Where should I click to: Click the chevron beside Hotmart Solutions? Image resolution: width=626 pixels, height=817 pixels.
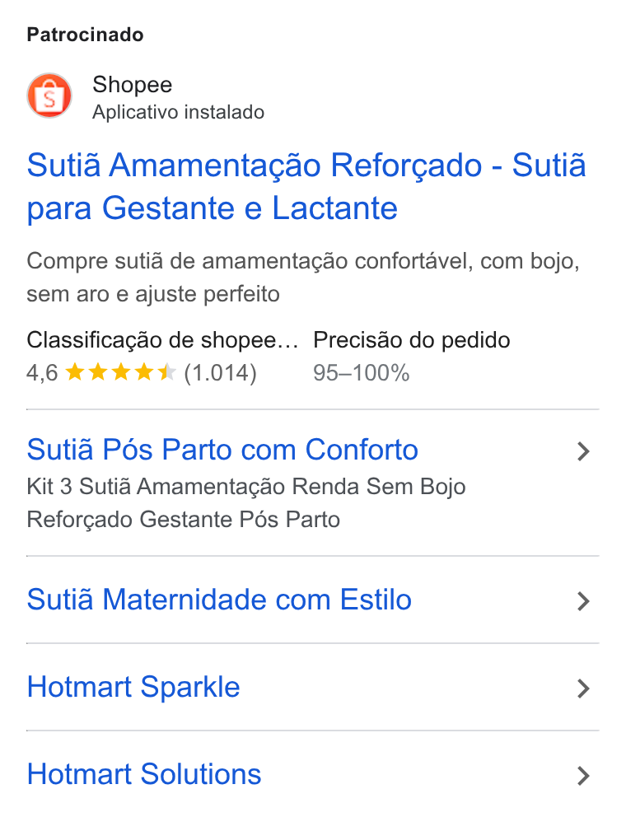pos(584,776)
